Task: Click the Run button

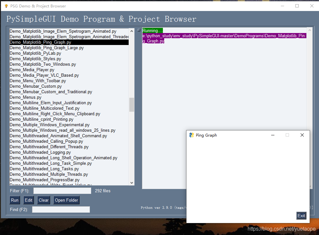Action: pos(15,200)
